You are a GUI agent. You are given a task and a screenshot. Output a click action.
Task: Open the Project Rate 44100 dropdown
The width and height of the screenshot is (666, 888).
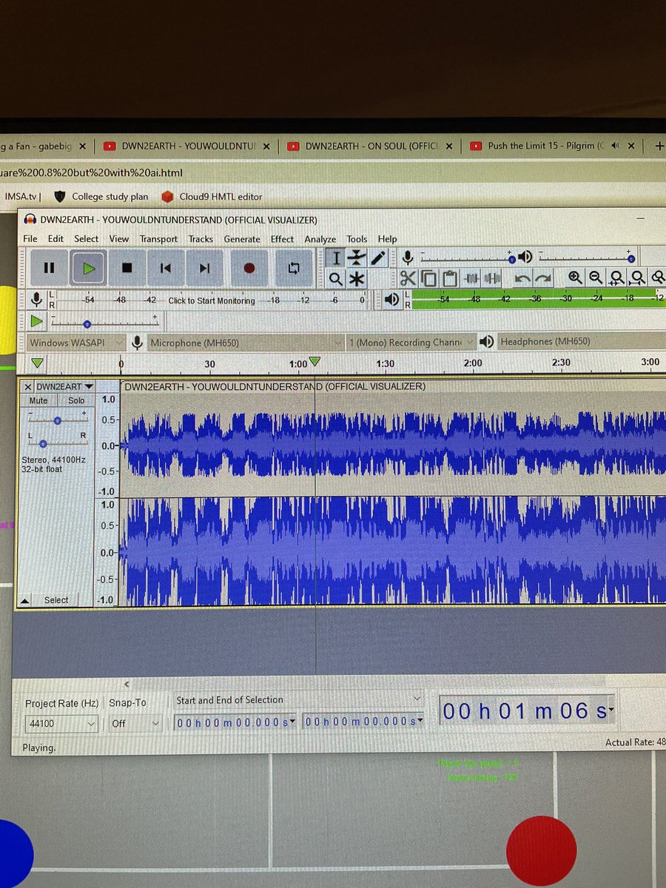click(x=60, y=724)
